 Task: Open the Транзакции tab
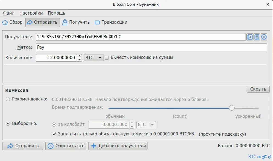tap(111, 22)
